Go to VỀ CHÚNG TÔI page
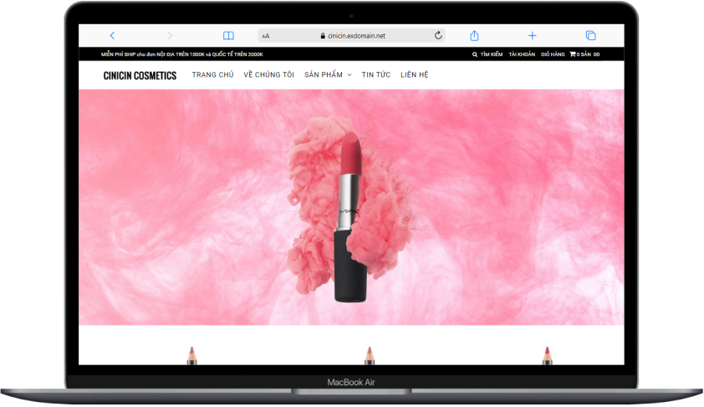This screenshot has height=407, width=704. (269, 74)
